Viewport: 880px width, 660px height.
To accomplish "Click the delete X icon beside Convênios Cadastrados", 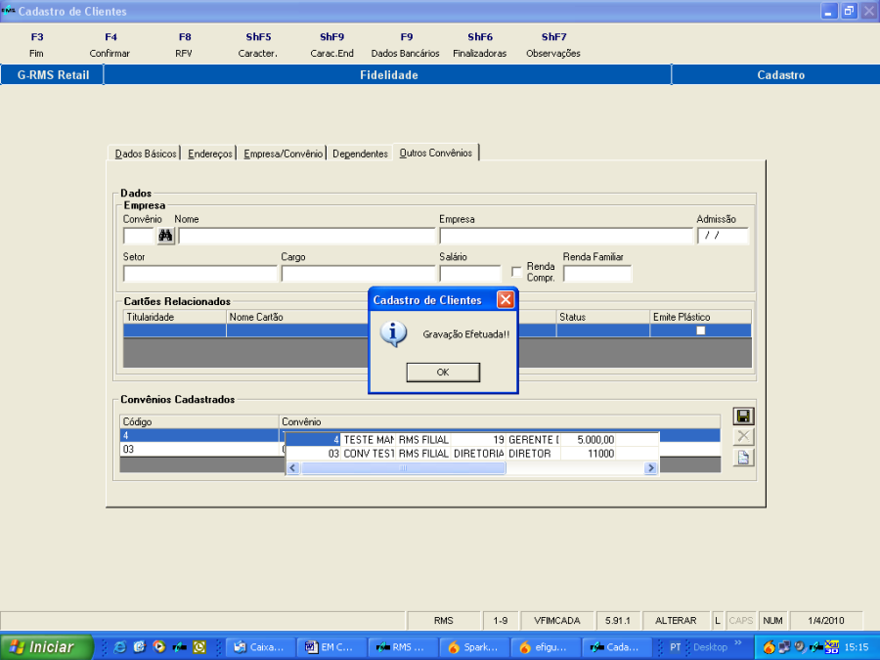I will pyautogui.click(x=743, y=436).
